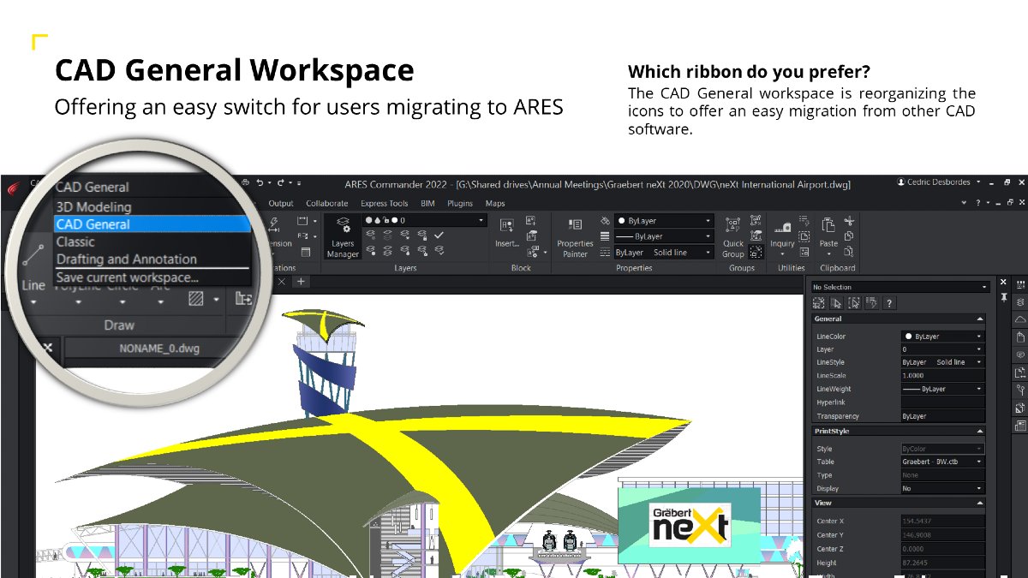1028x578 pixels.
Task: Choose CAD General in workspace list
Action: click(x=152, y=224)
